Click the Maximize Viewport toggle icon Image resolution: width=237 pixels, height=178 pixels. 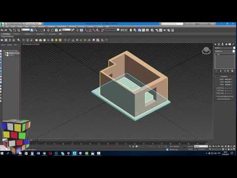(x=235, y=149)
